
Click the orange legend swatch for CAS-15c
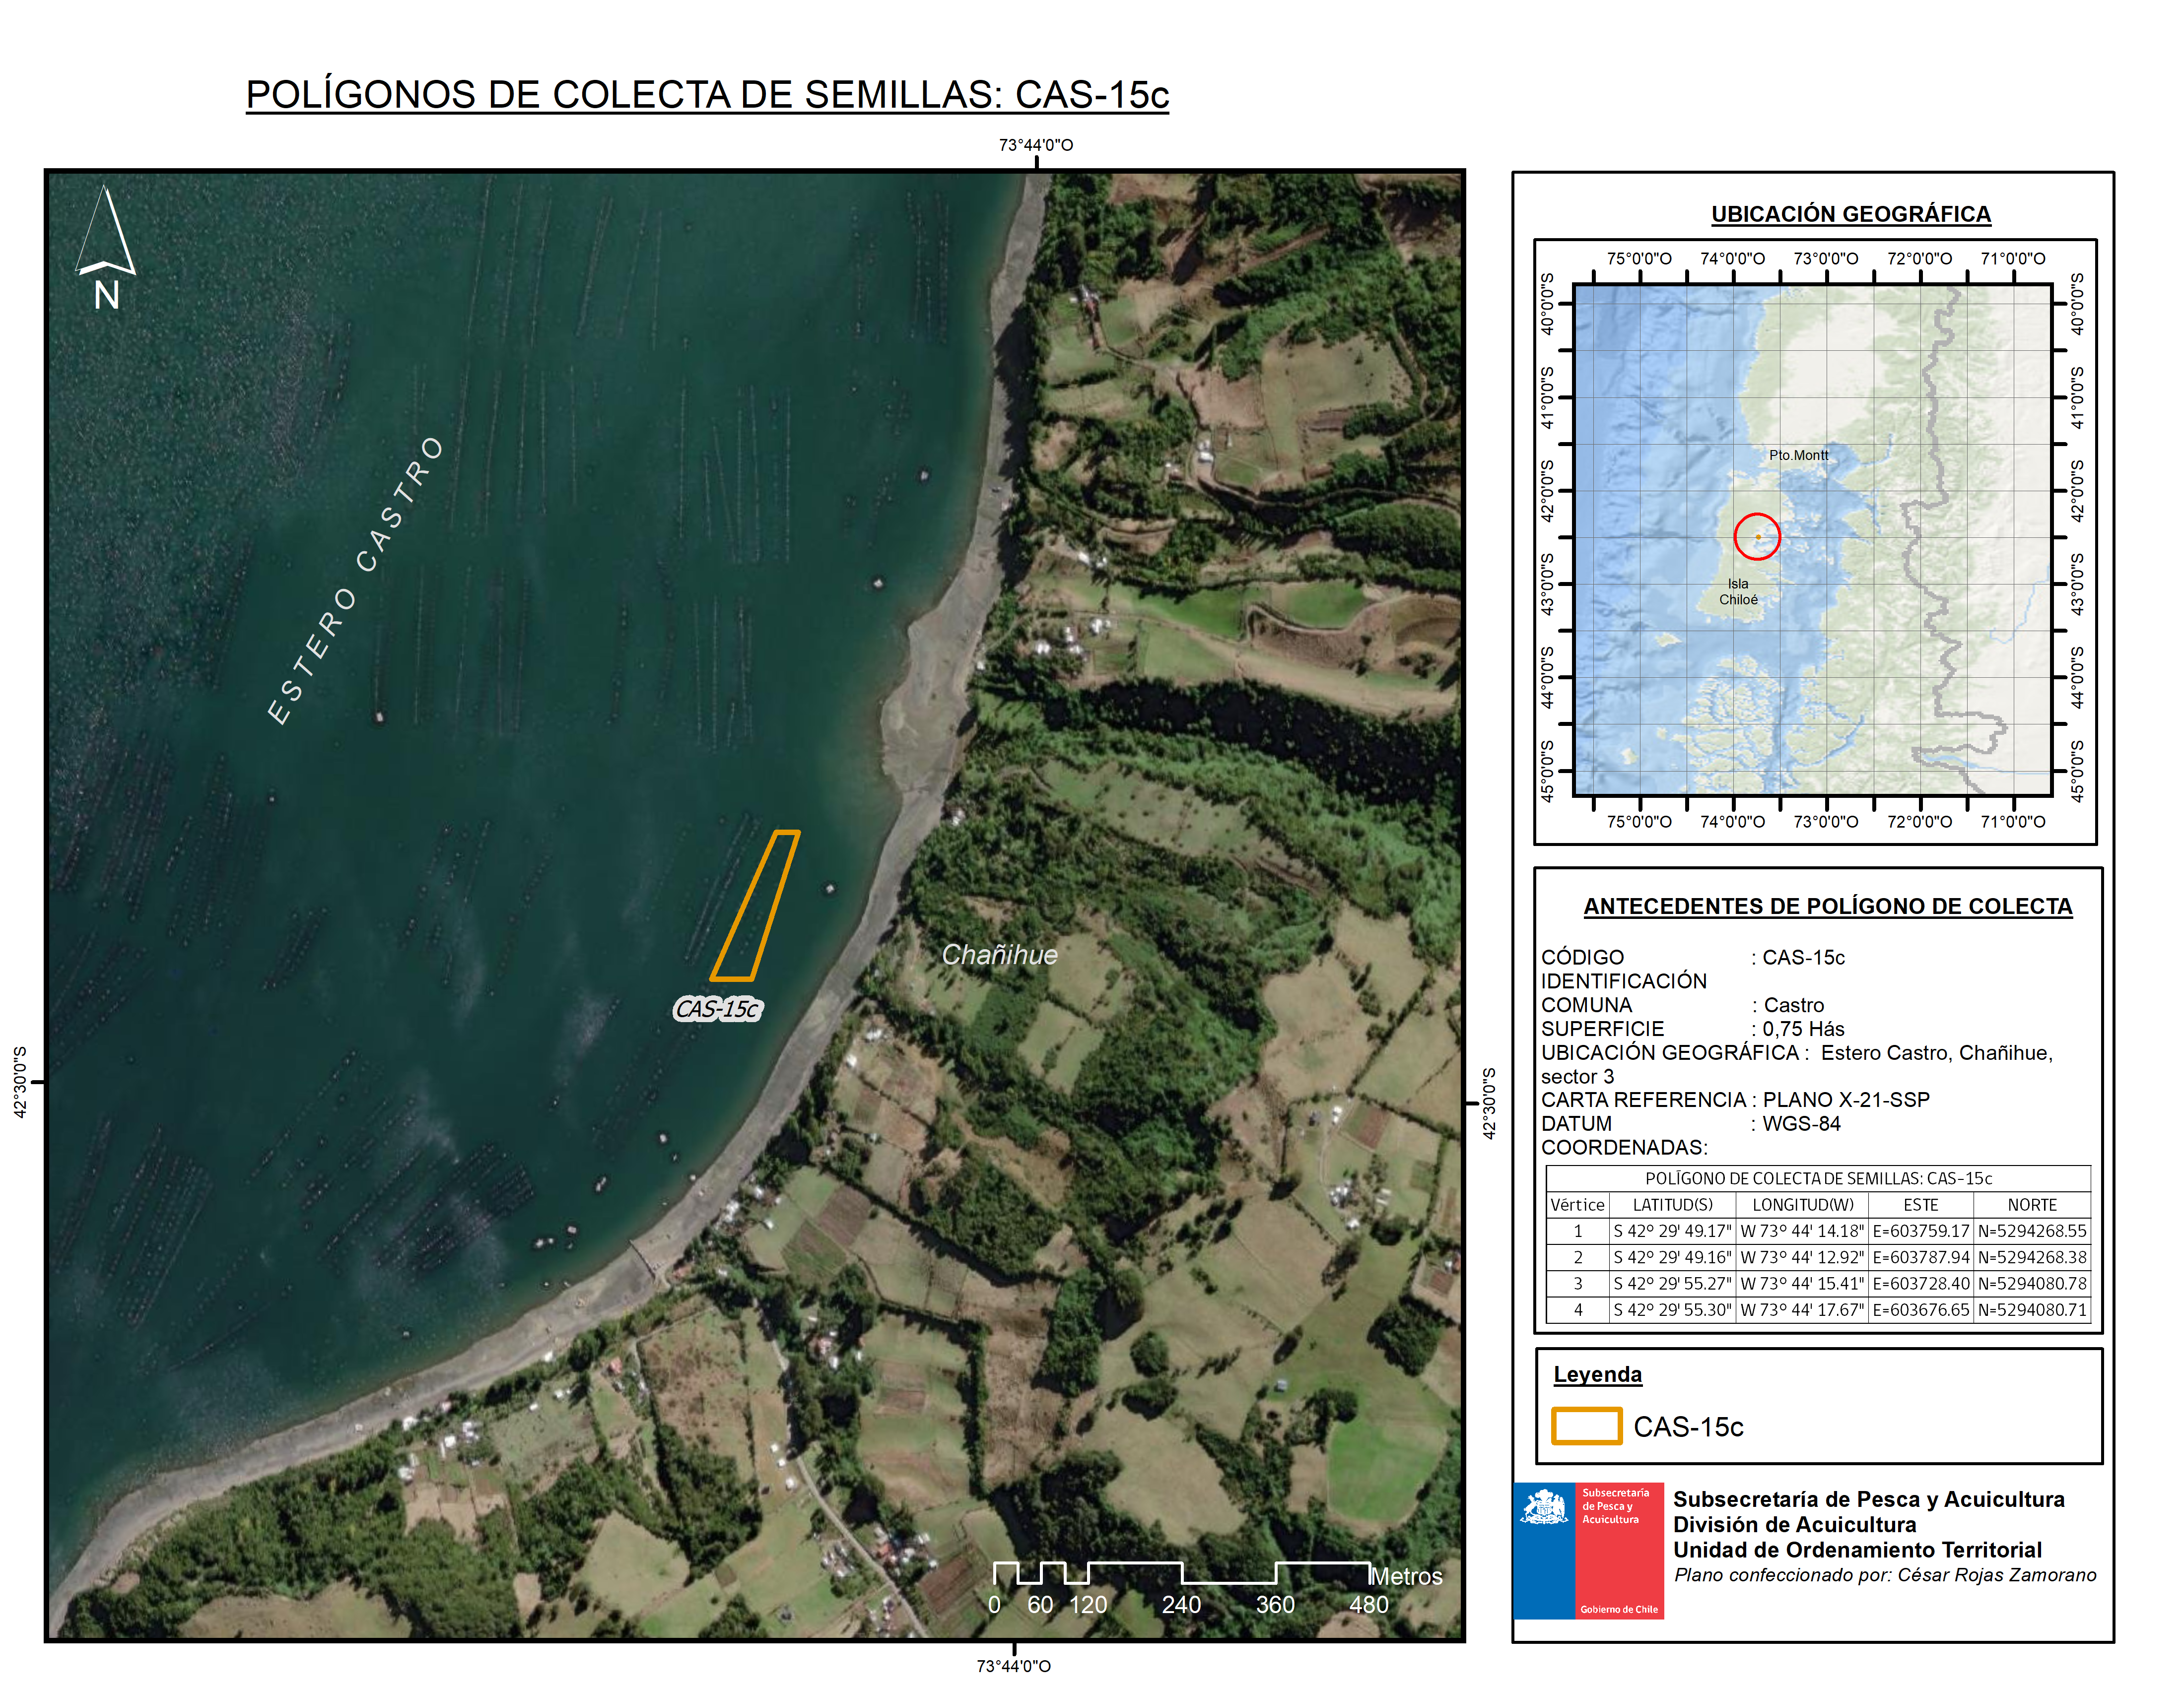tap(1586, 1425)
